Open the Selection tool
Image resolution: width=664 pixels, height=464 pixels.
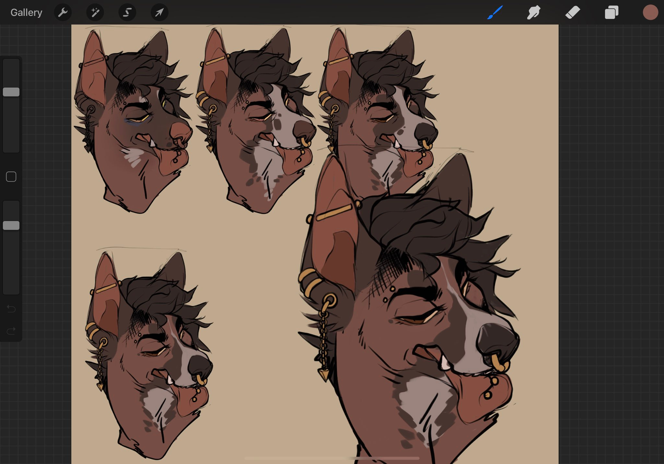tap(127, 13)
